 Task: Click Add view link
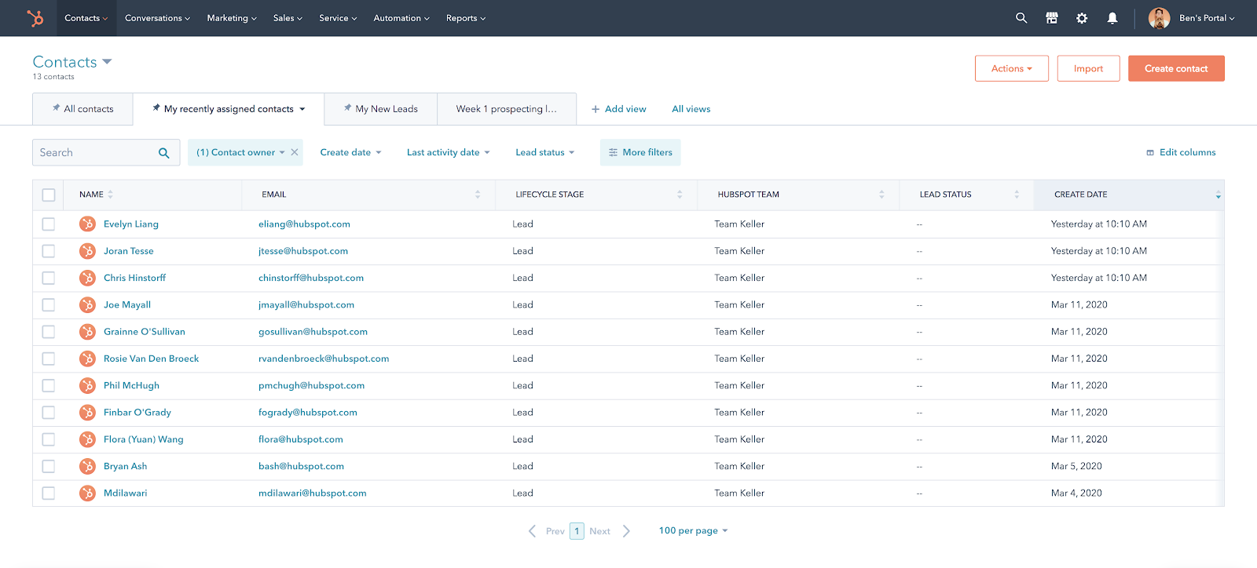pyautogui.click(x=618, y=109)
